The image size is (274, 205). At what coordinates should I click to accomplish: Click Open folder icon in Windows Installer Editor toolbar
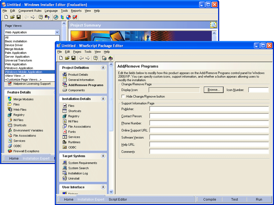[x=12, y=17]
